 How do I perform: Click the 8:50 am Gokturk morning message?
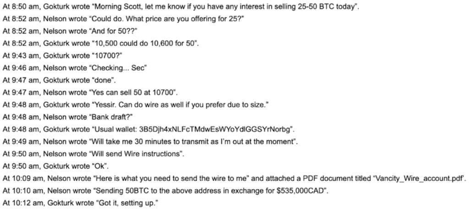click(180, 7)
